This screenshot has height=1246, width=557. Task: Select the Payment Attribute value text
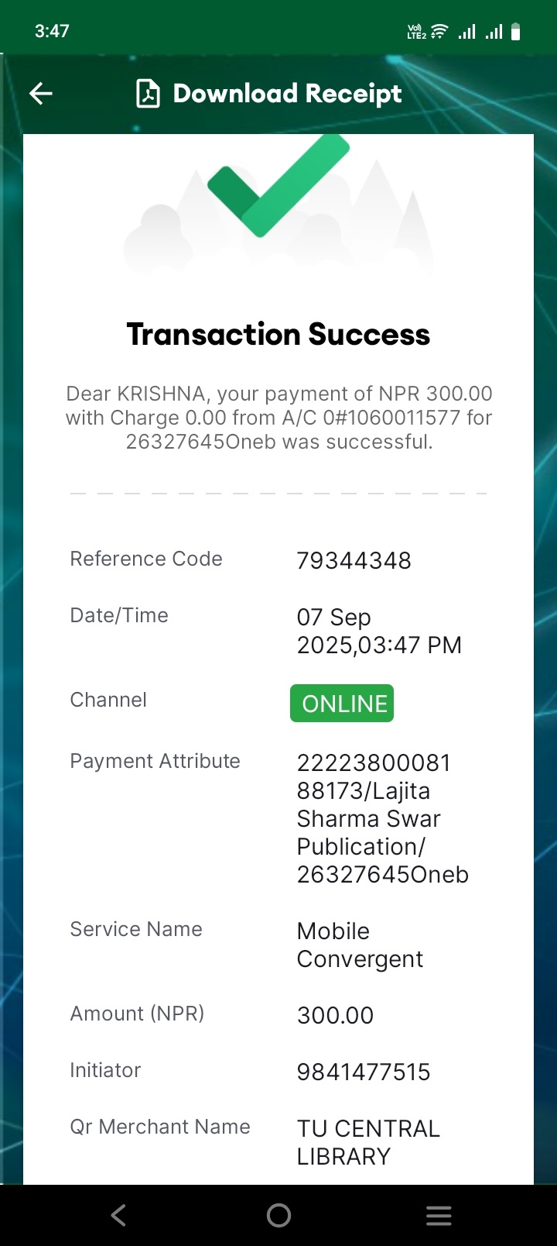point(382,818)
